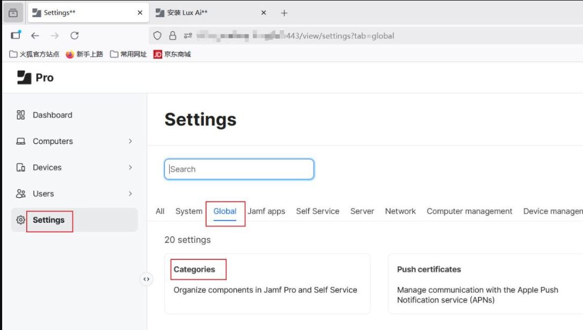The height and width of the screenshot is (330, 583).
Task: Select the Self Service settings tab
Action: point(317,211)
